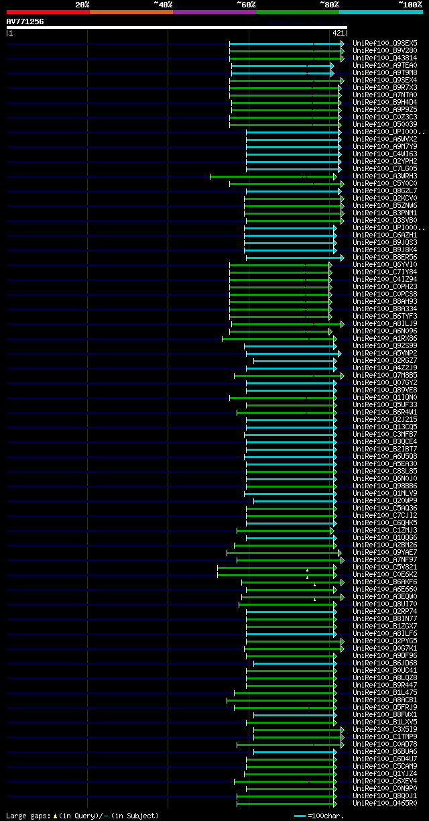Select the UniRef100_Q8G2L7 label
This screenshot has height=821, width=429.
click(x=385, y=190)
